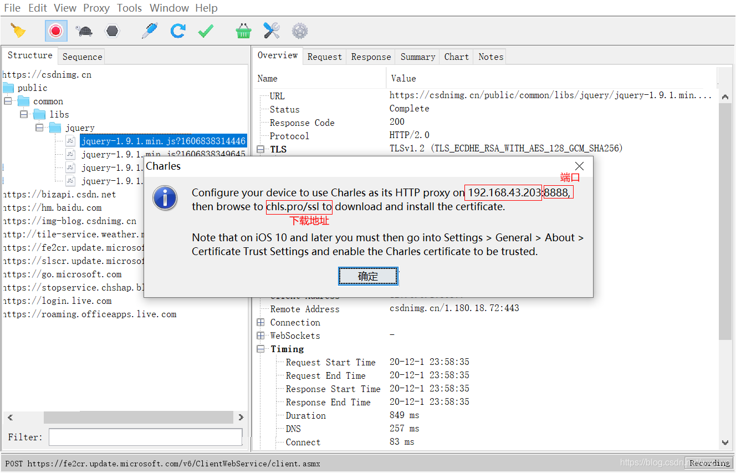Select jquery-1.9.1.min.js?1606838349645 entry
This screenshot has width=736, height=473.
click(163, 154)
